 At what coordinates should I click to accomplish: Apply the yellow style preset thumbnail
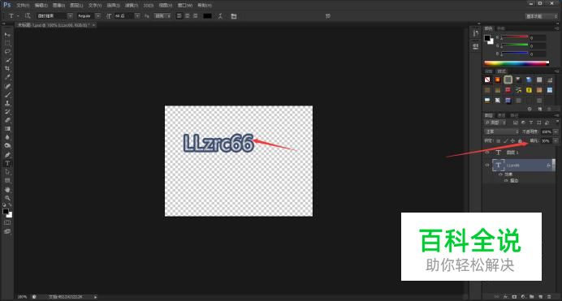529,90
